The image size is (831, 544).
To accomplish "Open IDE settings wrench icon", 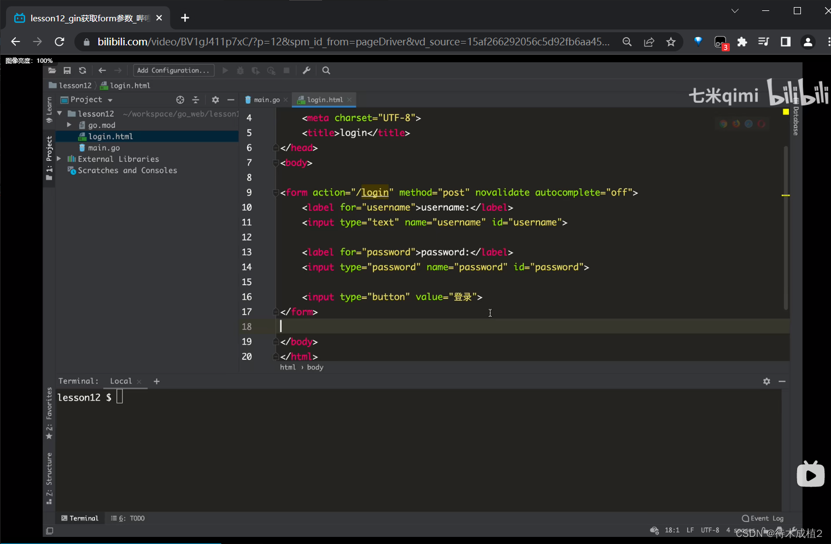I will click(x=307, y=70).
